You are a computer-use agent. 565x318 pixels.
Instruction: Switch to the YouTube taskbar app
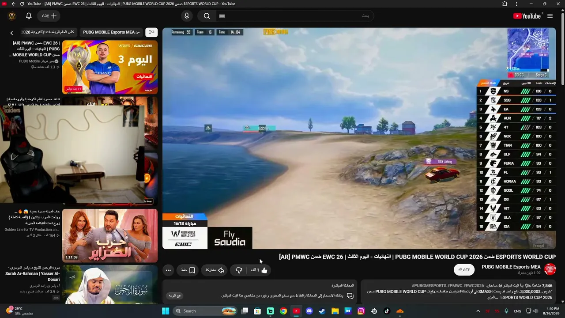click(x=296, y=311)
